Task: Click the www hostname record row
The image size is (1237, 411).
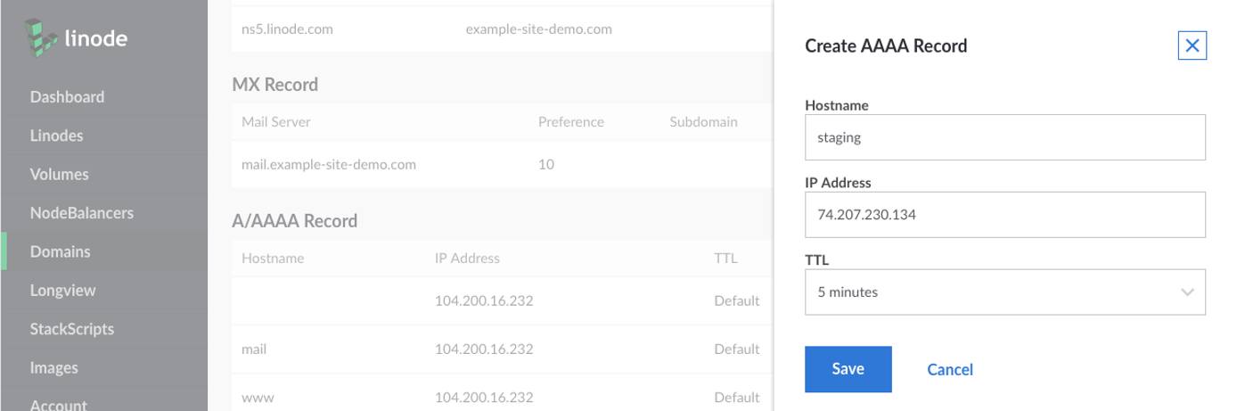Action: 258,398
